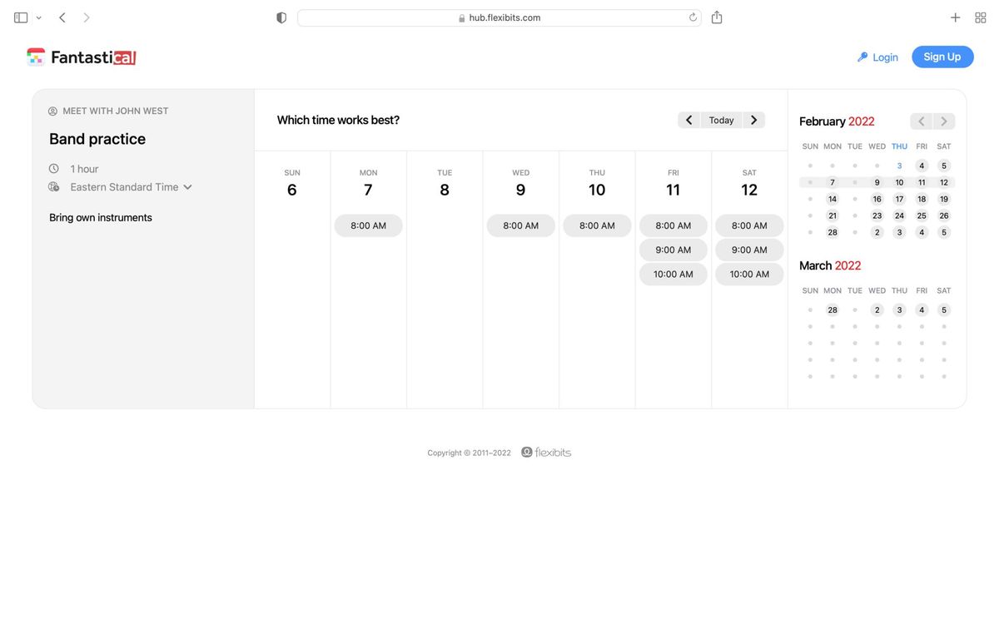Click the privacy shield icon

pyautogui.click(x=281, y=17)
